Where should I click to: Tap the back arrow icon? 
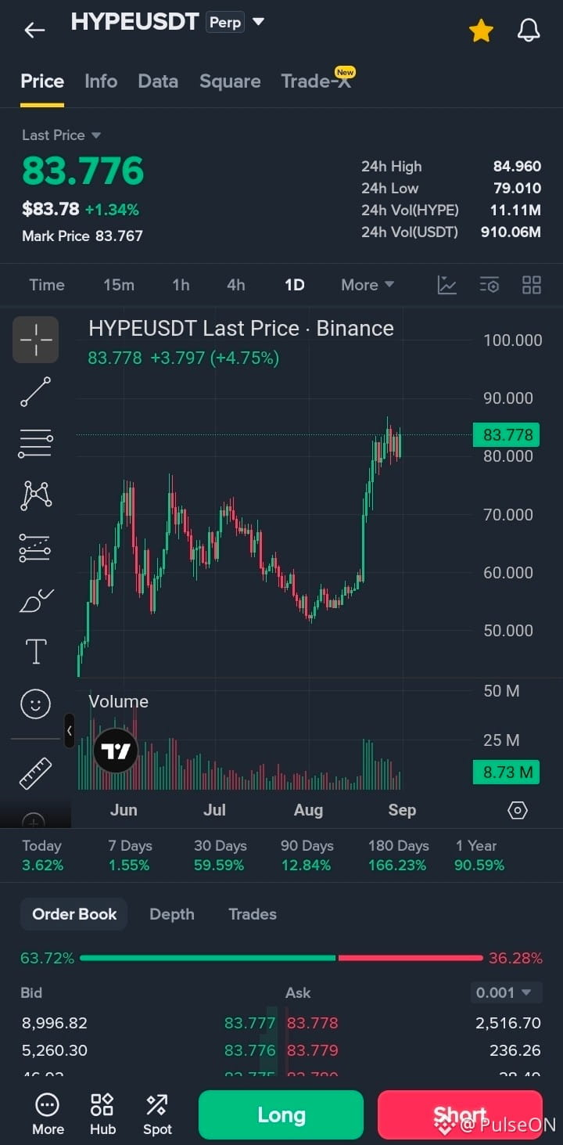(34, 31)
